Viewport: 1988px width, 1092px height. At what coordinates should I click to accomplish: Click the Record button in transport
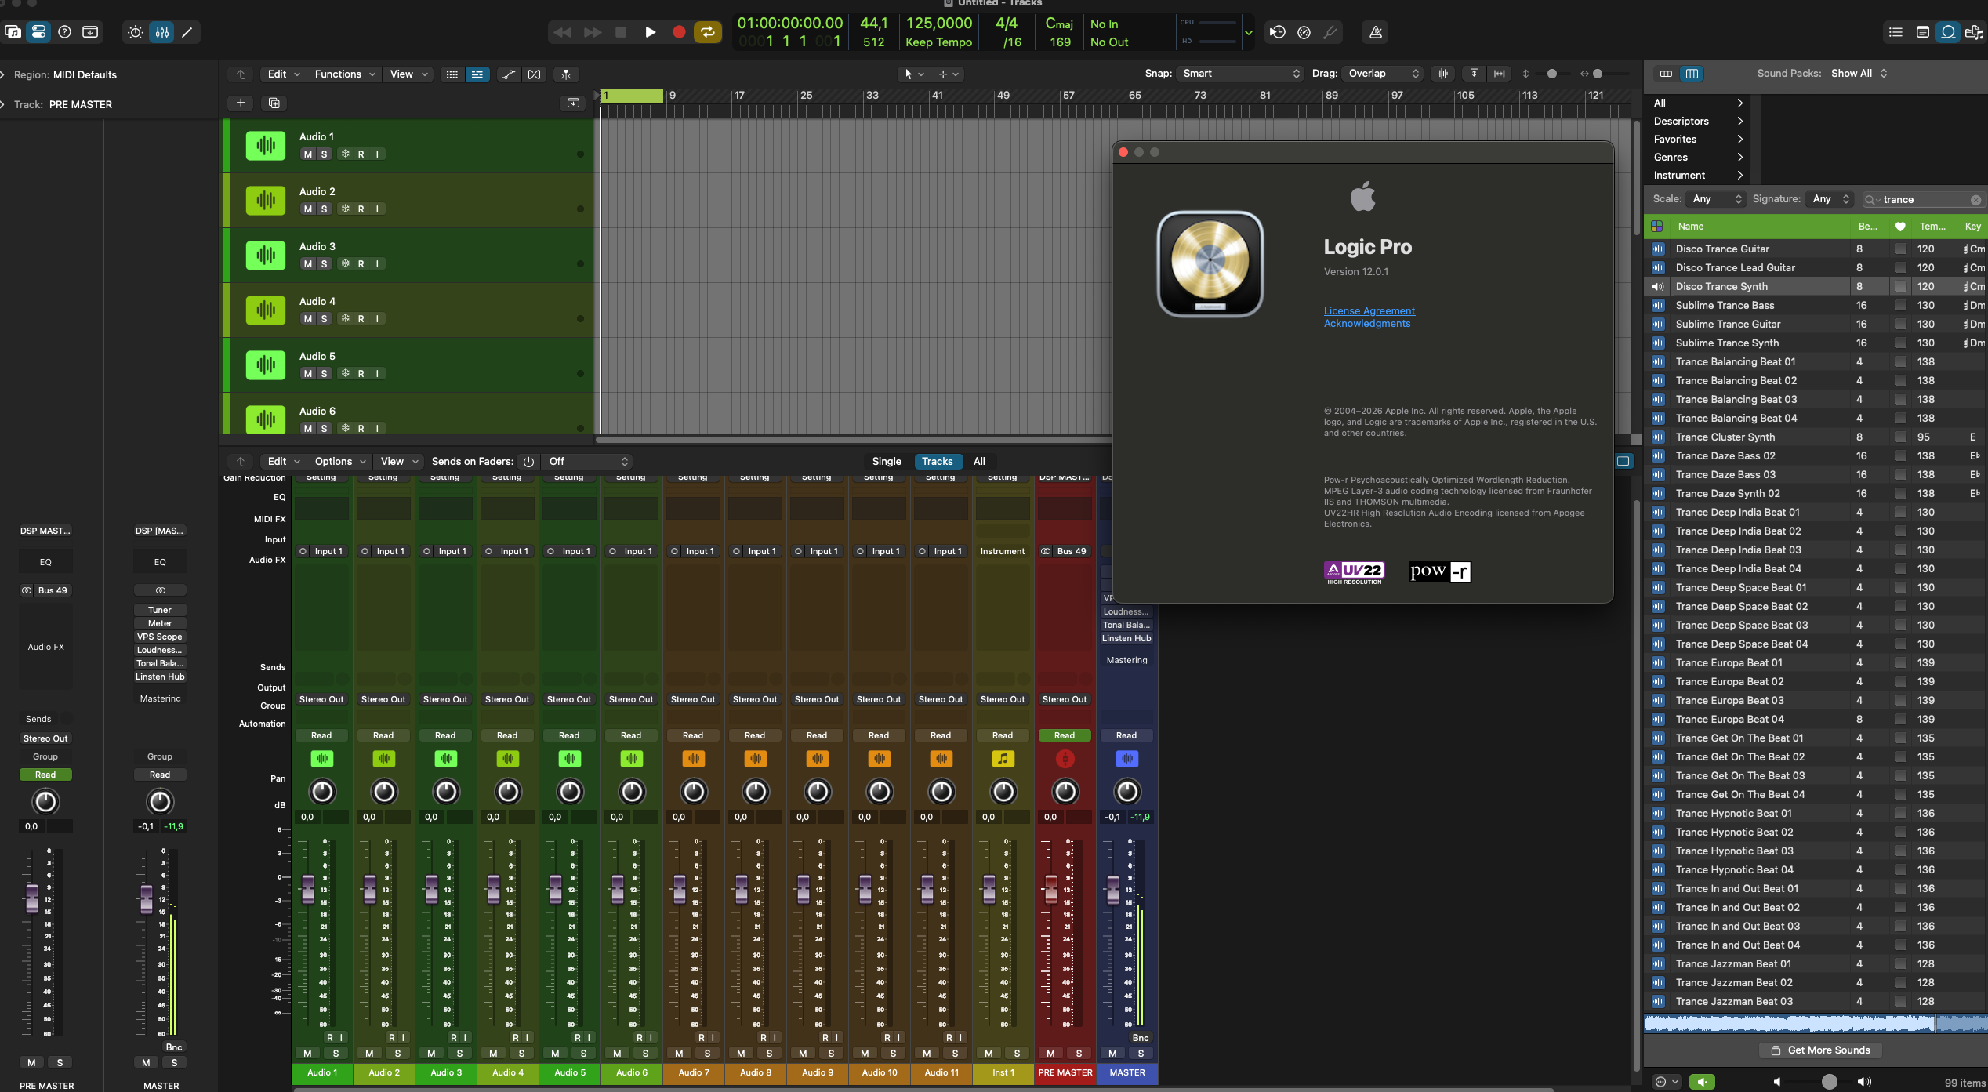[x=679, y=32]
